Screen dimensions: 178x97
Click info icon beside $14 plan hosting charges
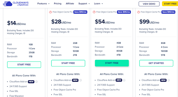point(24,33)
